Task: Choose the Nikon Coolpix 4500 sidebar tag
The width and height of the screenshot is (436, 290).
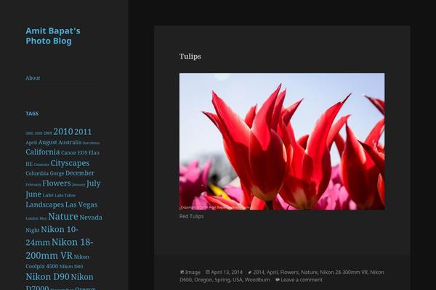Action: coord(57,262)
